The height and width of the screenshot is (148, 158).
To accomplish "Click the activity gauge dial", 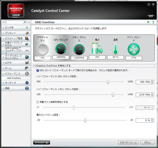I will click(x=43, y=49).
